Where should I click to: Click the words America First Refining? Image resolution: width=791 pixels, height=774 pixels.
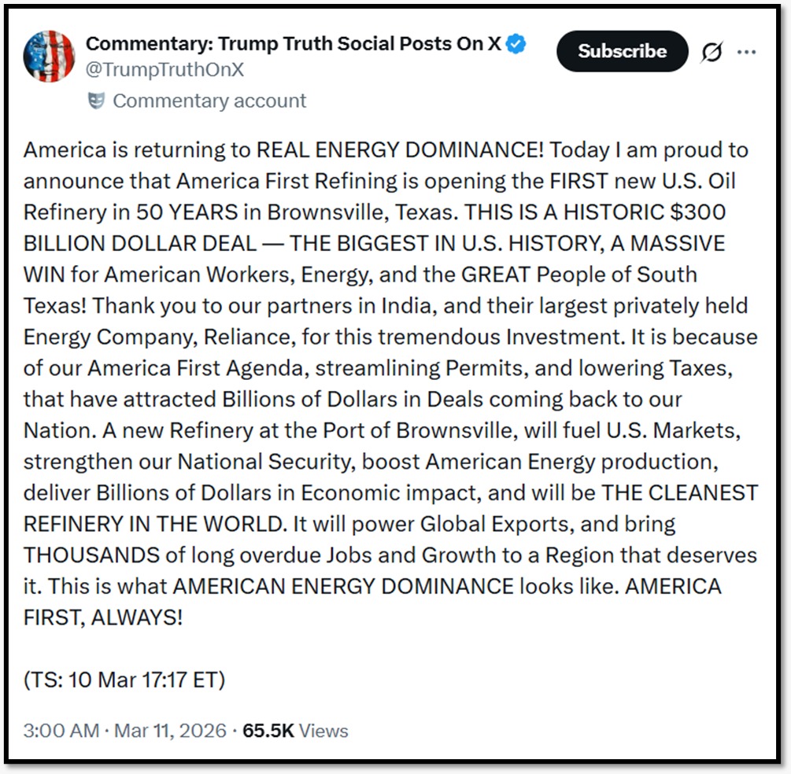[x=286, y=181]
